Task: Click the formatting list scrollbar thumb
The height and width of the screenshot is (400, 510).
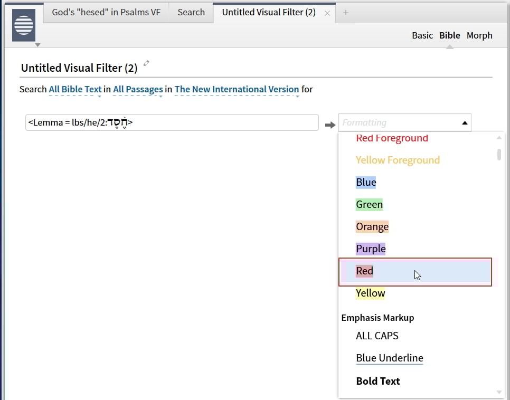Action: point(499,155)
